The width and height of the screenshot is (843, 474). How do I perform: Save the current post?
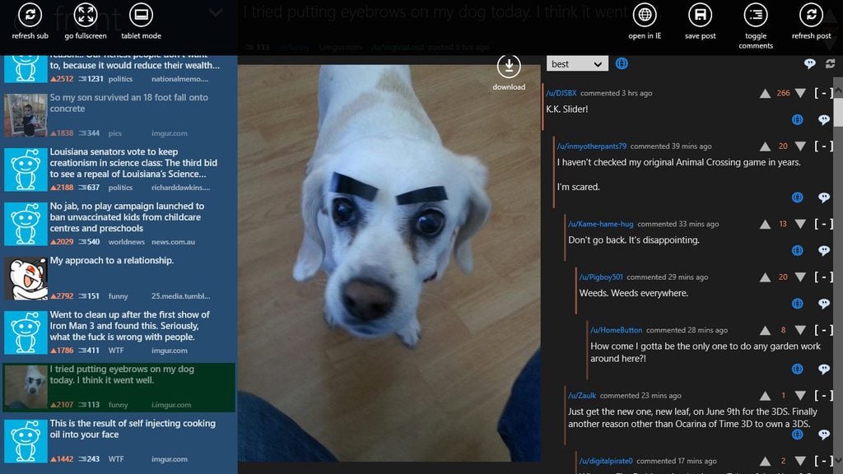pyautogui.click(x=700, y=16)
